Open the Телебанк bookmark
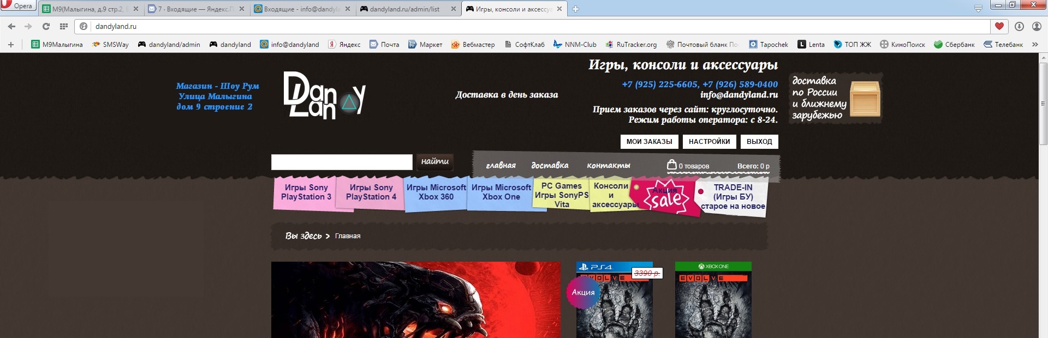This screenshot has width=1048, height=338. point(1003,44)
